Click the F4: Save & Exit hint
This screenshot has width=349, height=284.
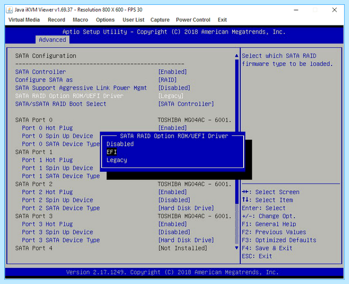(x=267, y=248)
